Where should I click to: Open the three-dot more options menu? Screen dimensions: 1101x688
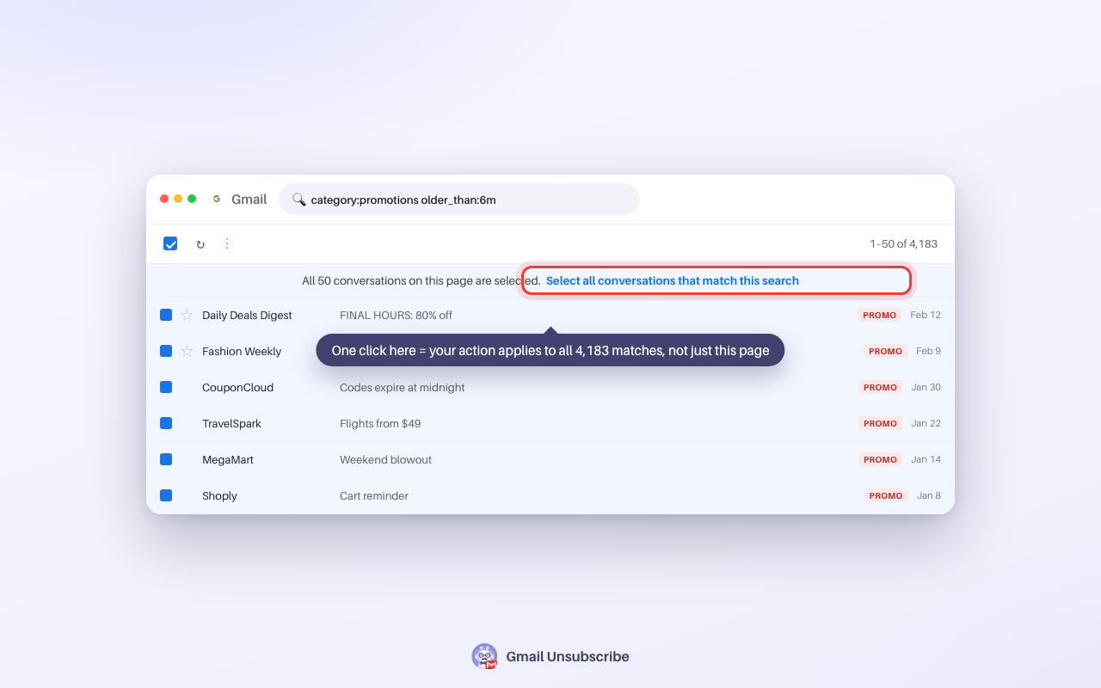pos(227,244)
